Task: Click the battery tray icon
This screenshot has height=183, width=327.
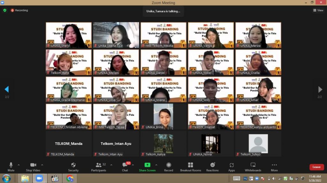Action: coord(269,179)
